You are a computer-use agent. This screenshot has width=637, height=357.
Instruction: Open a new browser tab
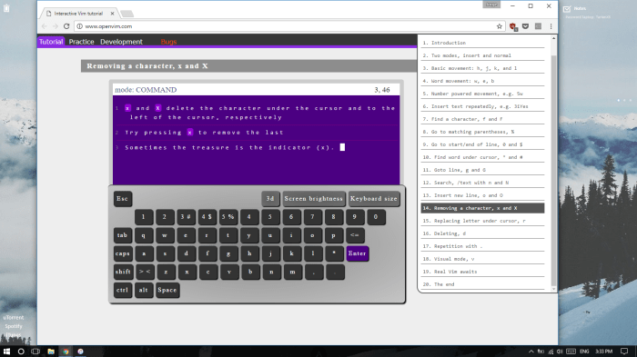pyautogui.click(x=126, y=14)
